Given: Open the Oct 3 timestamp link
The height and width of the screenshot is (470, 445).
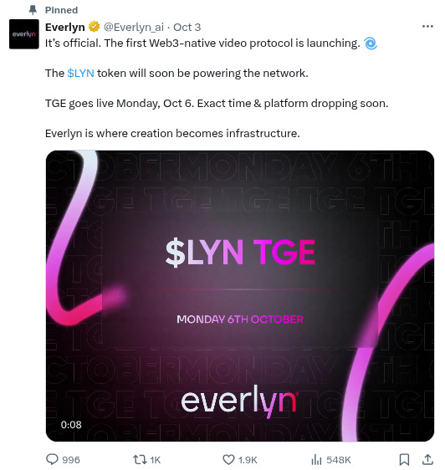Looking at the screenshot, I should (187, 28).
